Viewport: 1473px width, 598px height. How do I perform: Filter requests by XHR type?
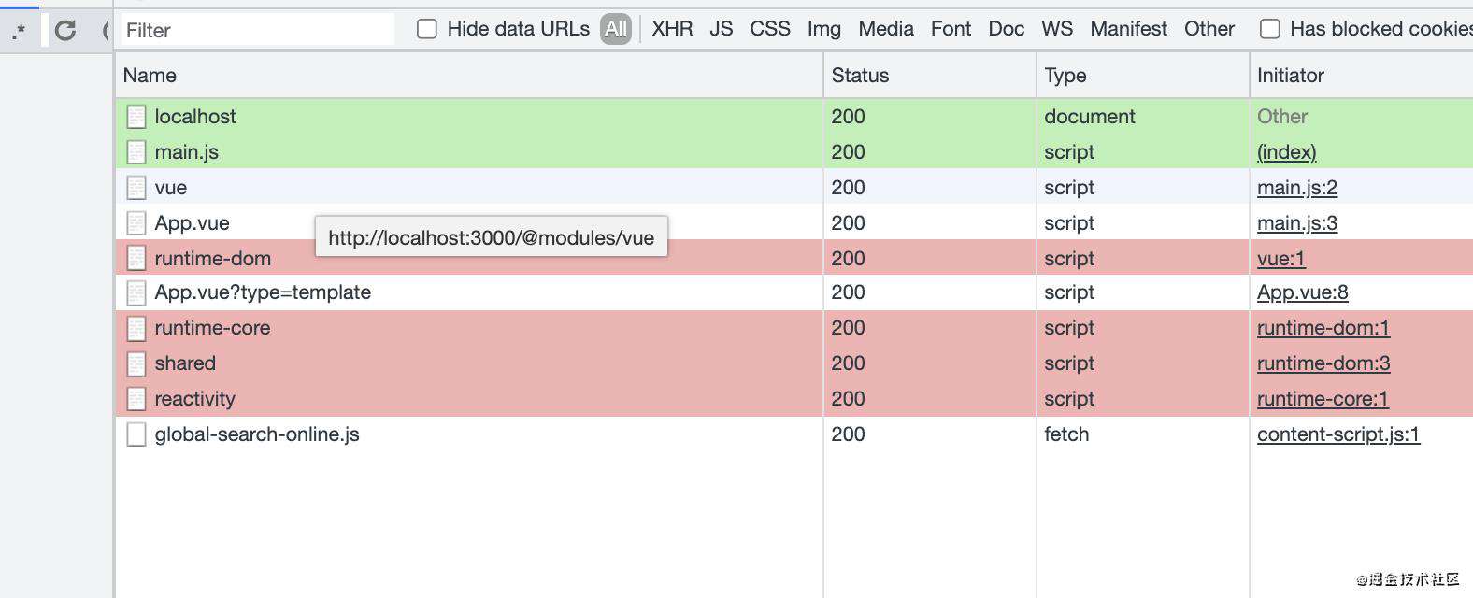[673, 29]
